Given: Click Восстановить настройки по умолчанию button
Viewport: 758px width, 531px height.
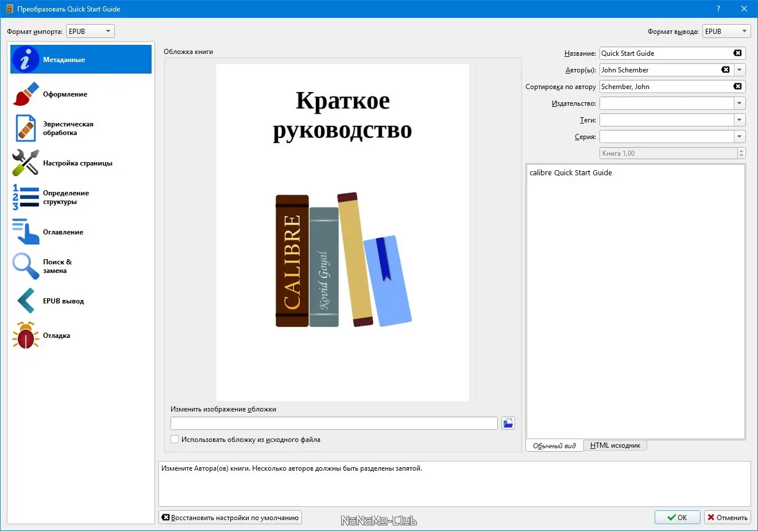Looking at the screenshot, I should (x=230, y=518).
